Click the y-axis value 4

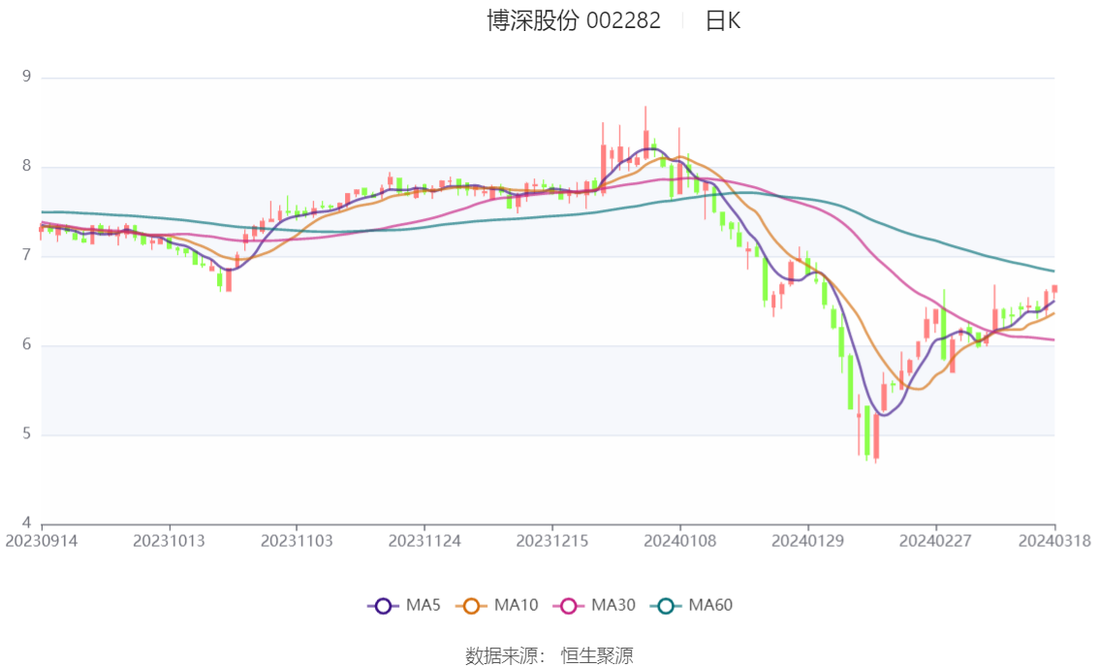[26, 523]
